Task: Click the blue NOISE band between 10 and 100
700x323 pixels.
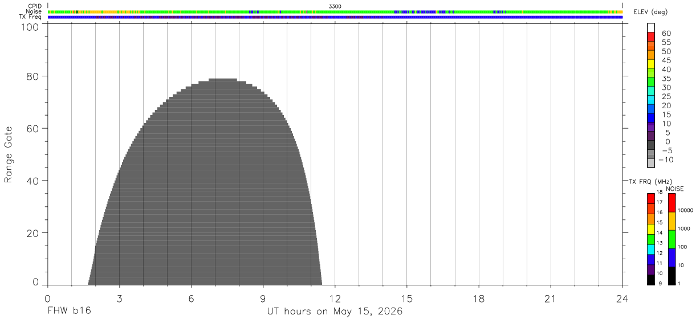Action: (x=672, y=257)
